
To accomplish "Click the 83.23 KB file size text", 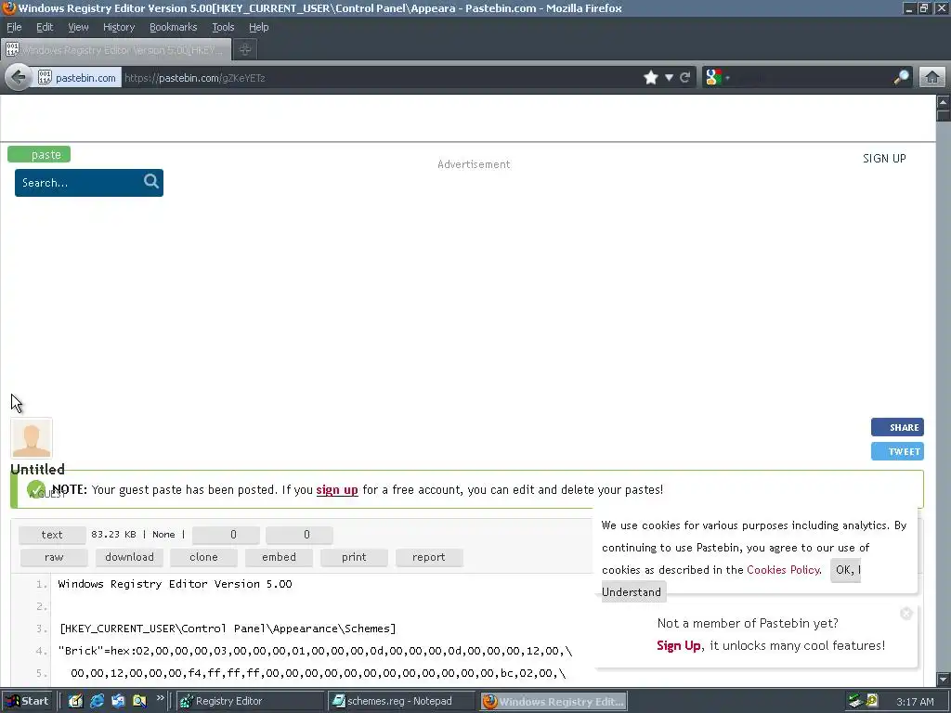I will (113, 535).
